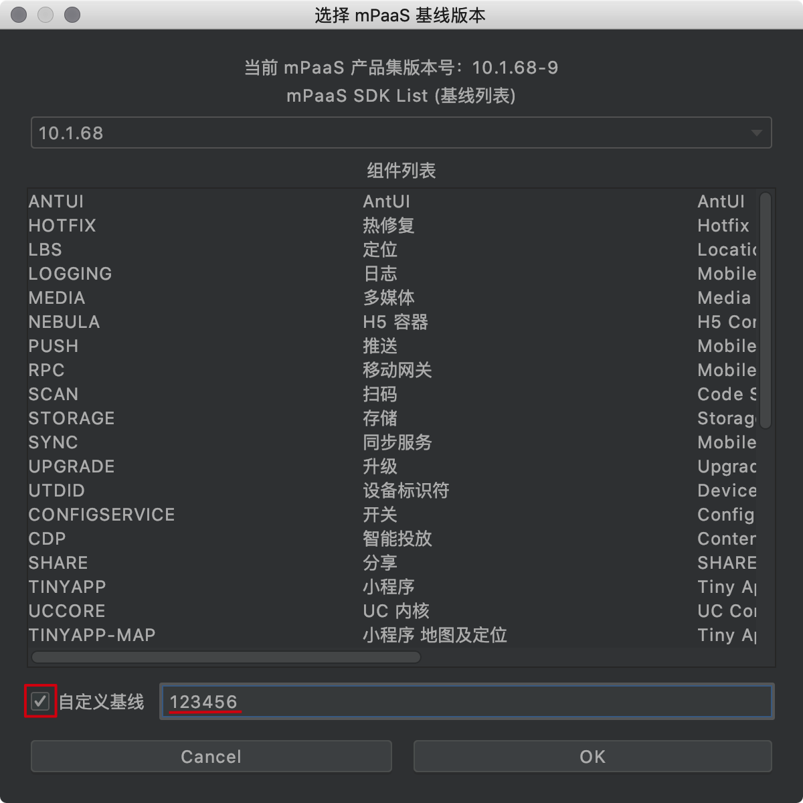803x803 pixels.
Task: Select the UTDID row
Action: click(392, 490)
